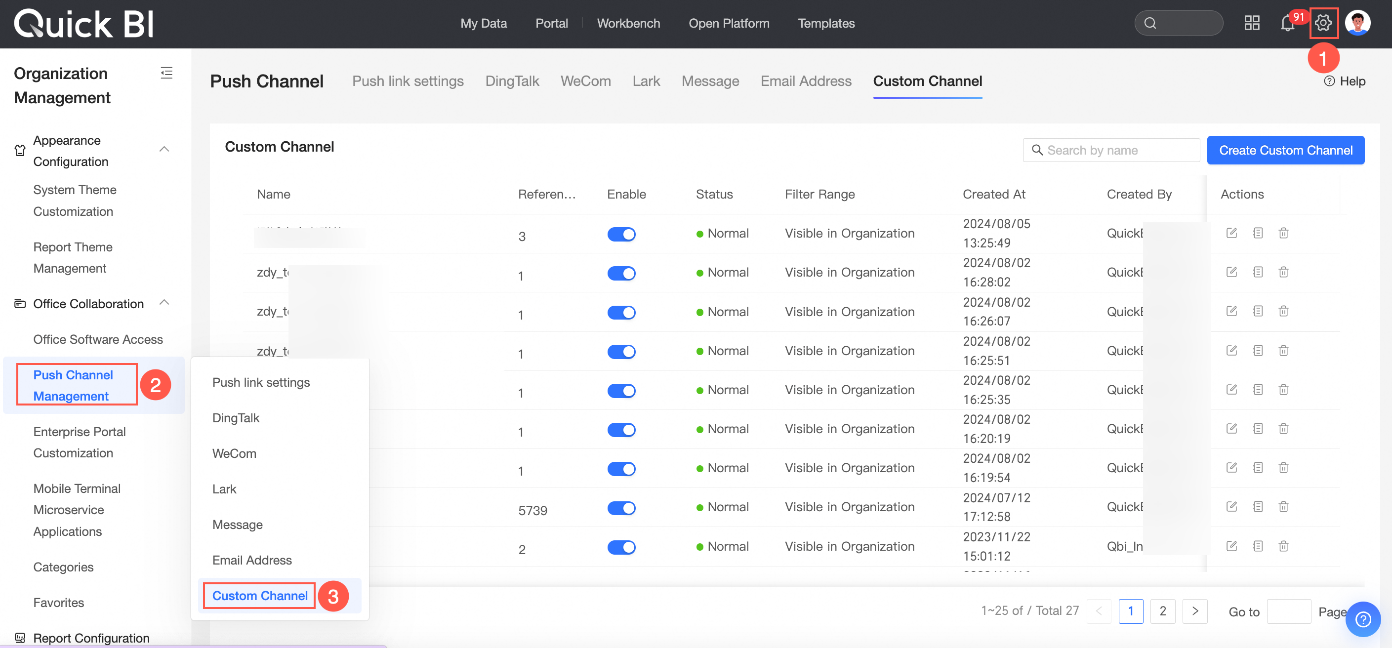Open the notifications bell with 91 badge

[x=1288, y=23]
